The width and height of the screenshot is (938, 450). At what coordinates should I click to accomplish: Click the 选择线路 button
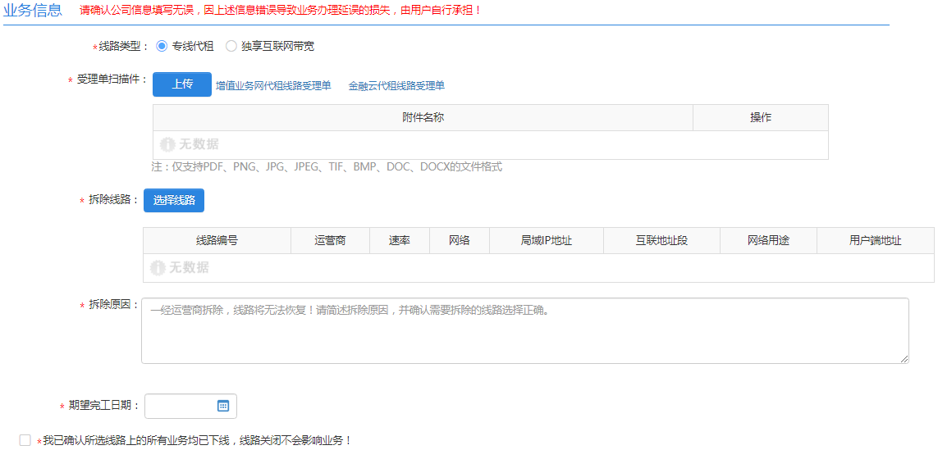174,200
